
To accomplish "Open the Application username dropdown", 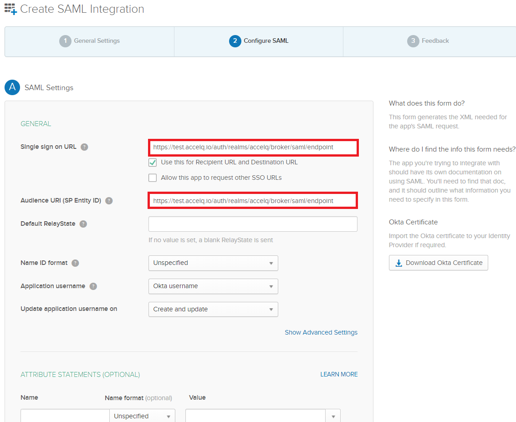I will click(213, 286).
